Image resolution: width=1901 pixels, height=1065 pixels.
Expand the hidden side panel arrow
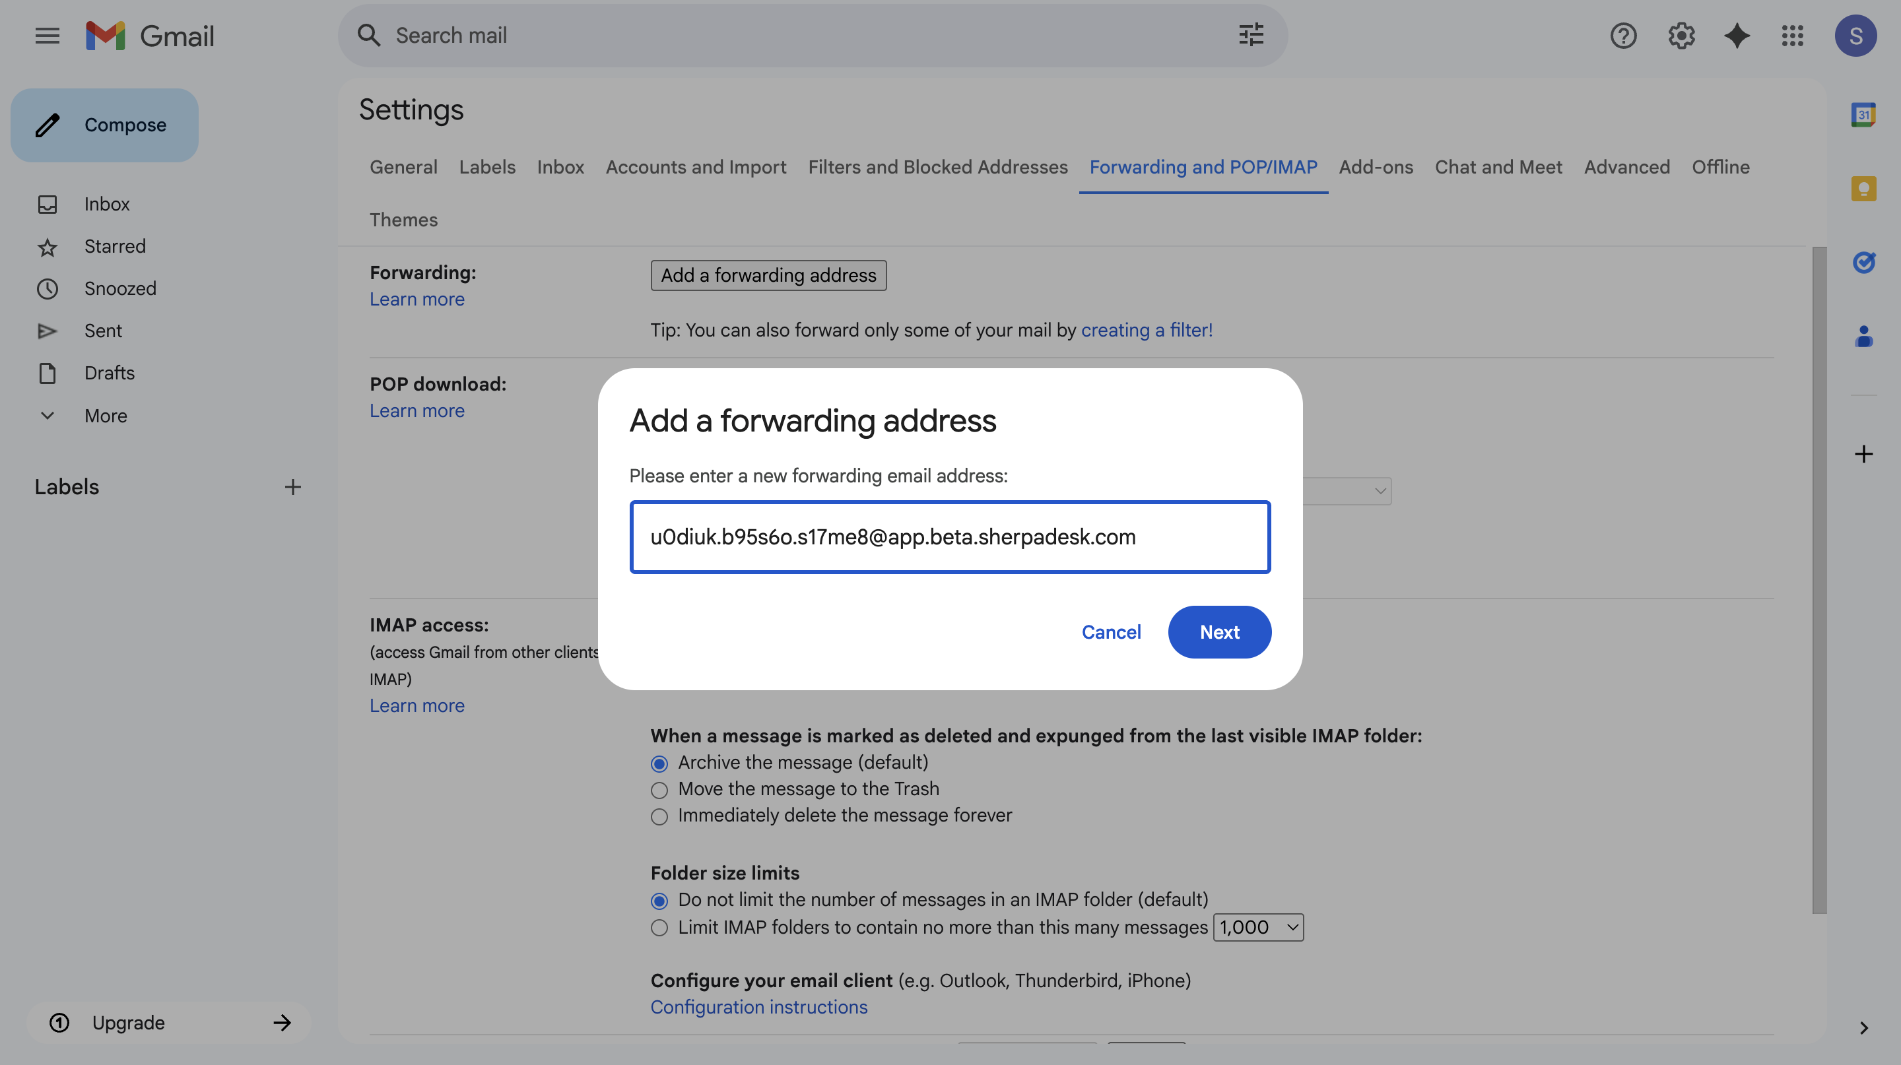point(1863,1027)
